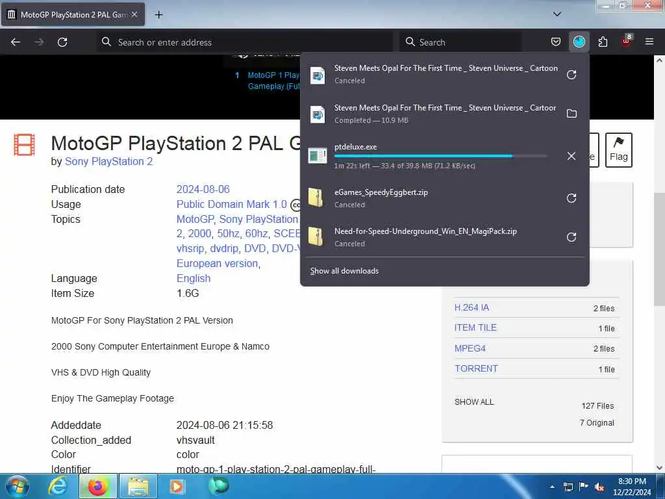Click the canceled eGames_SpeedyEggbert.zip entry name
This screenshot has width=665, height=499.
coord(381,192)
